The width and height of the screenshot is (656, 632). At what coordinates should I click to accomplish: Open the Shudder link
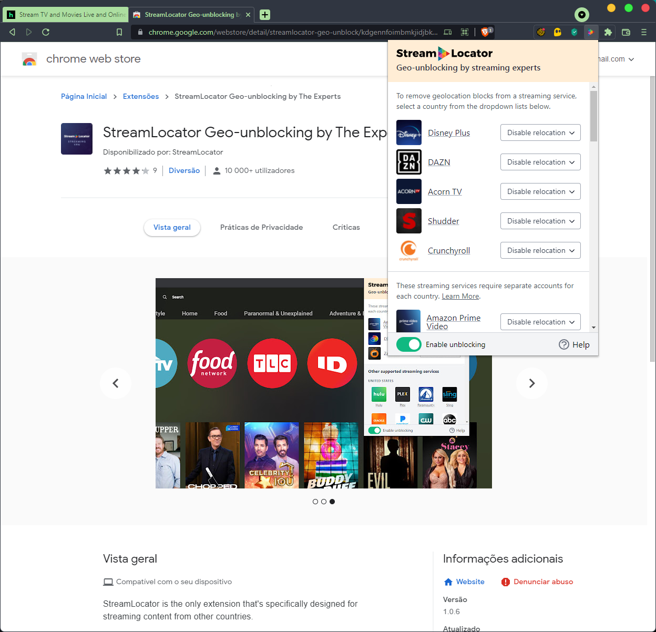pos(444,221)
